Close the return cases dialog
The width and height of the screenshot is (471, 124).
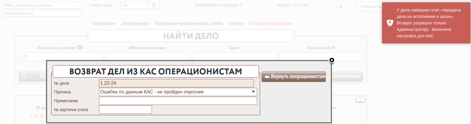[332, 60]
